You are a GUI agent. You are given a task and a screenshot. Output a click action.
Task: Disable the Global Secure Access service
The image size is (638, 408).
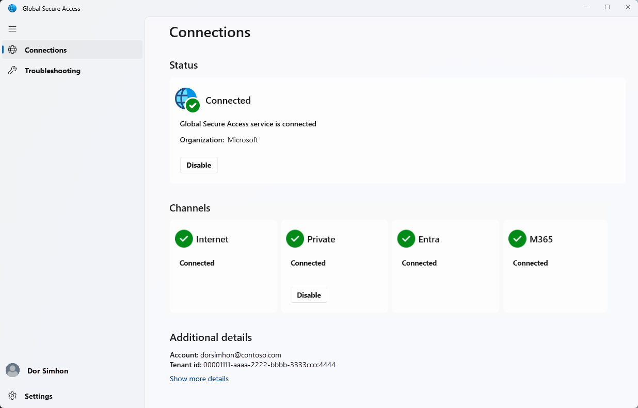tap(199, 165)
